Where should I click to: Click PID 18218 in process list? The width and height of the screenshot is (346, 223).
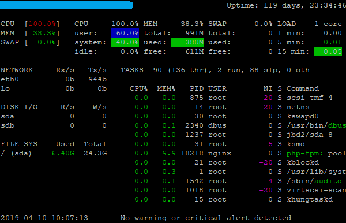coord(192,153)
